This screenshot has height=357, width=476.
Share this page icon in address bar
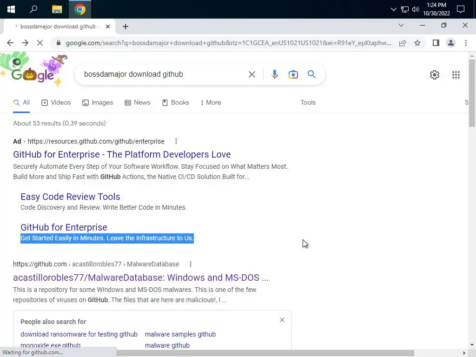[403, 43]
